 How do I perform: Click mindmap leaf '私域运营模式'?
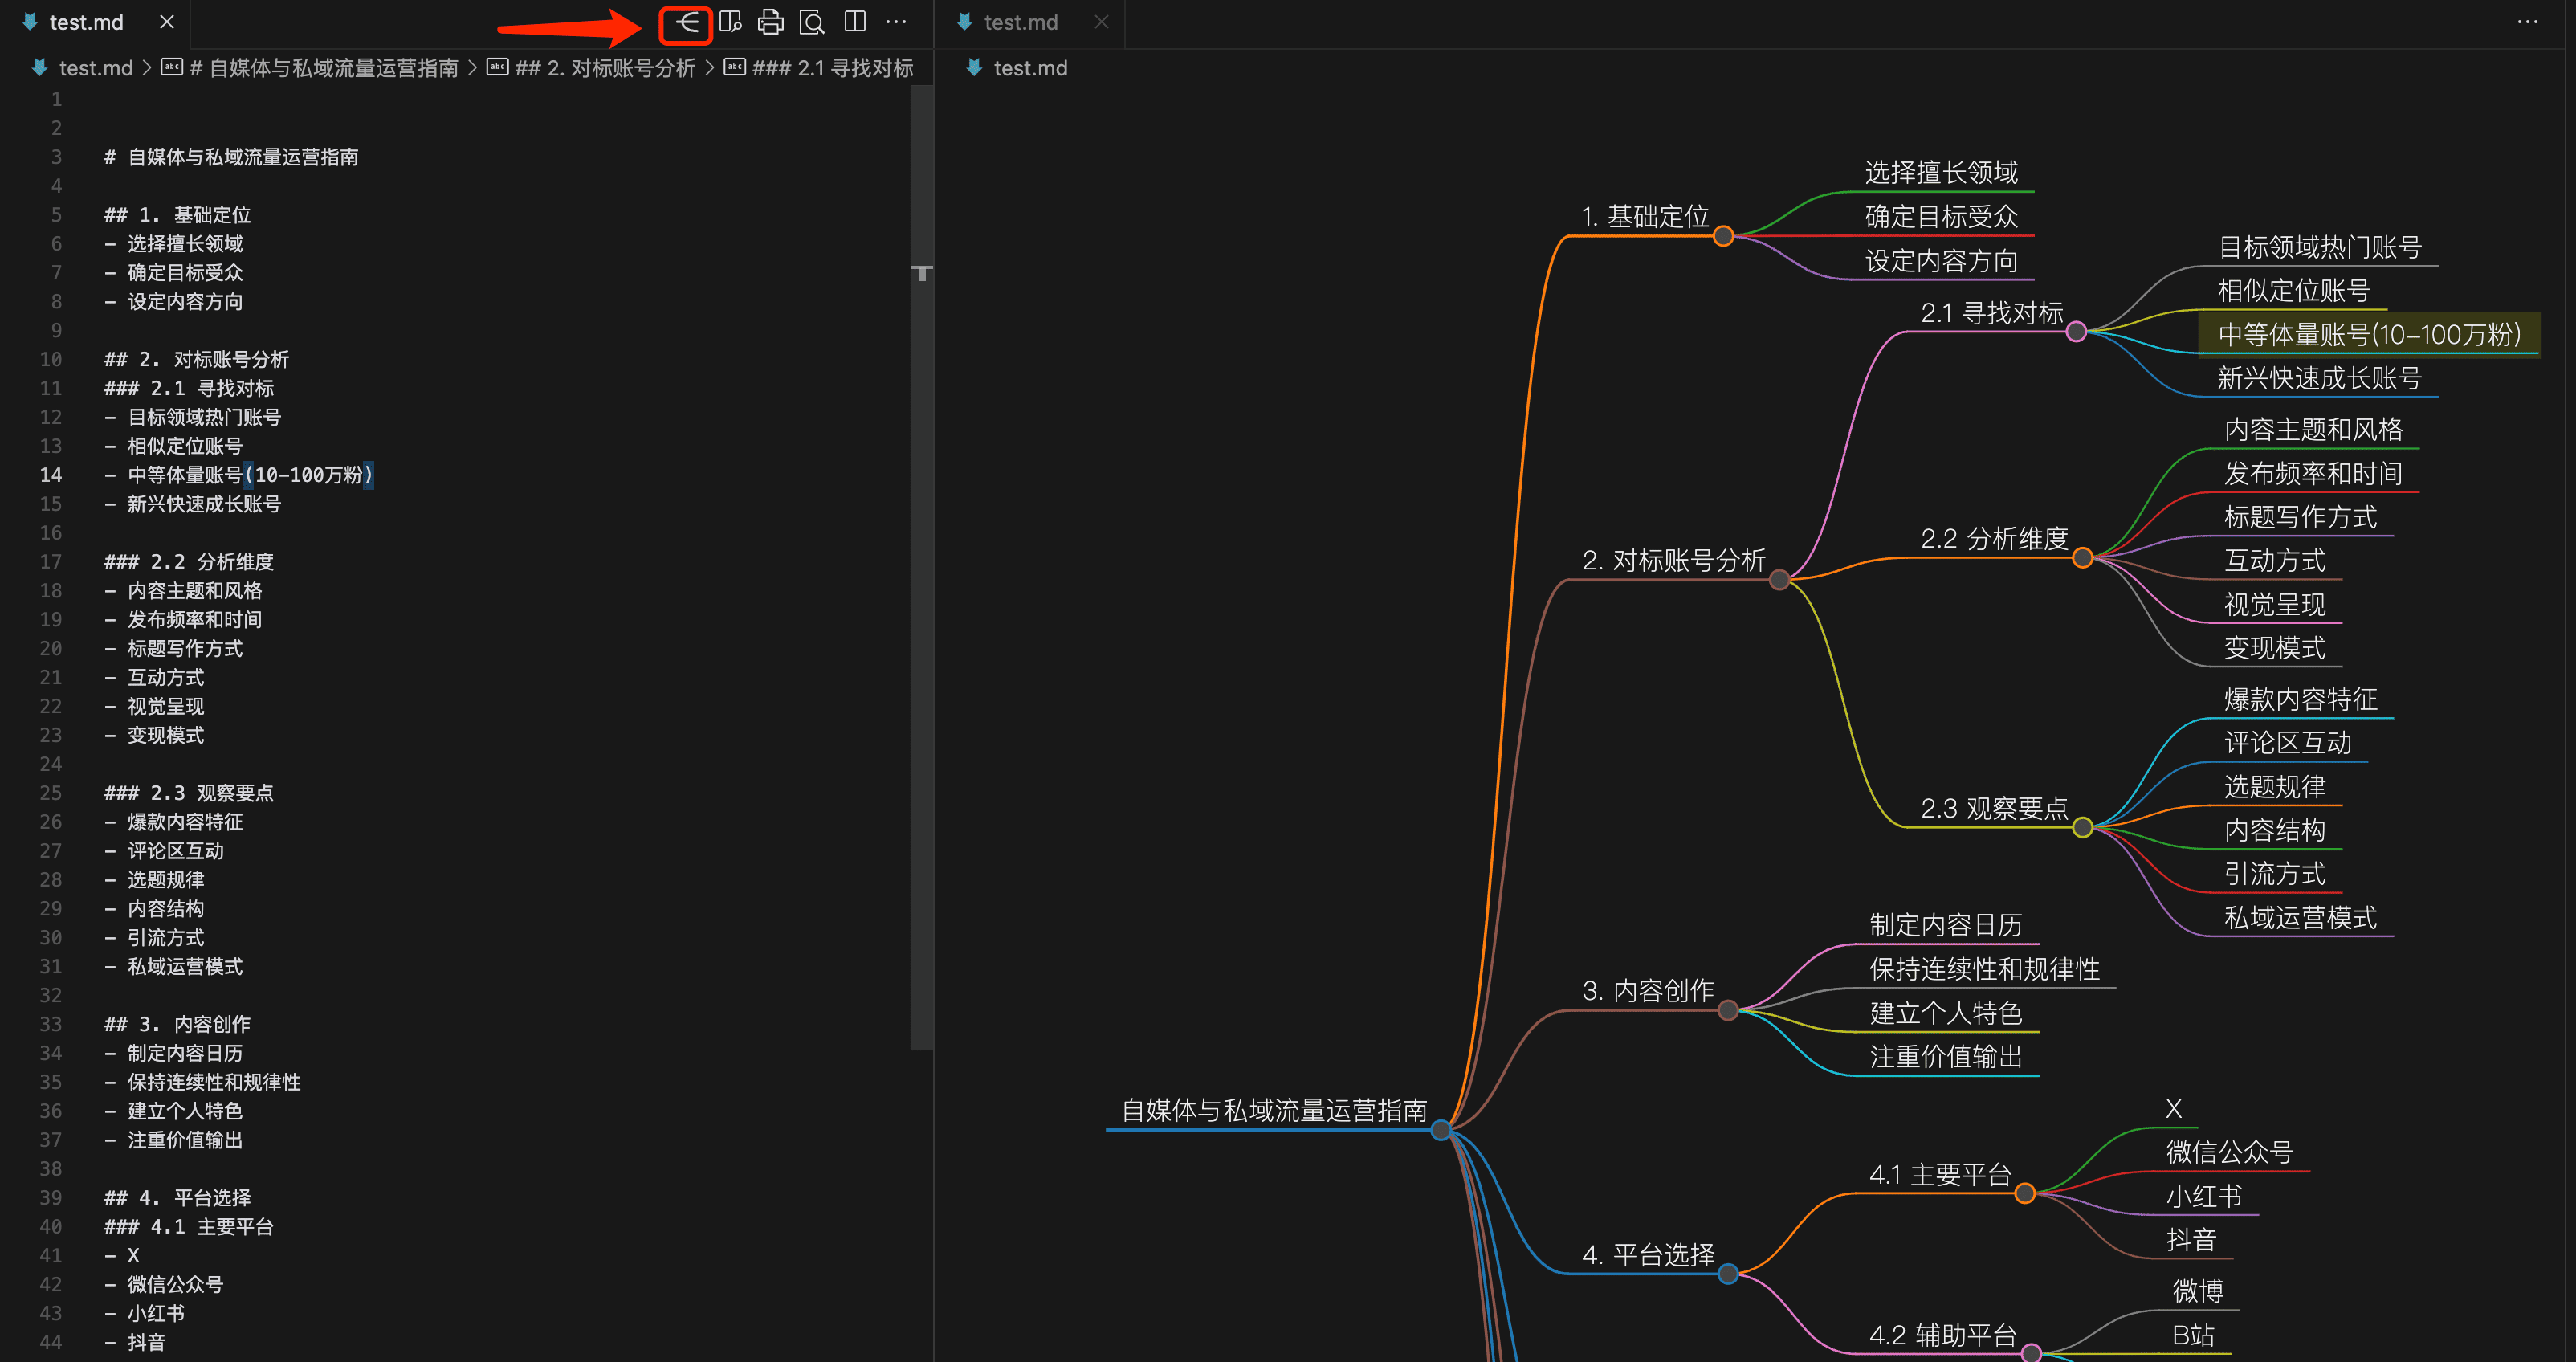tap(2300, 918)
